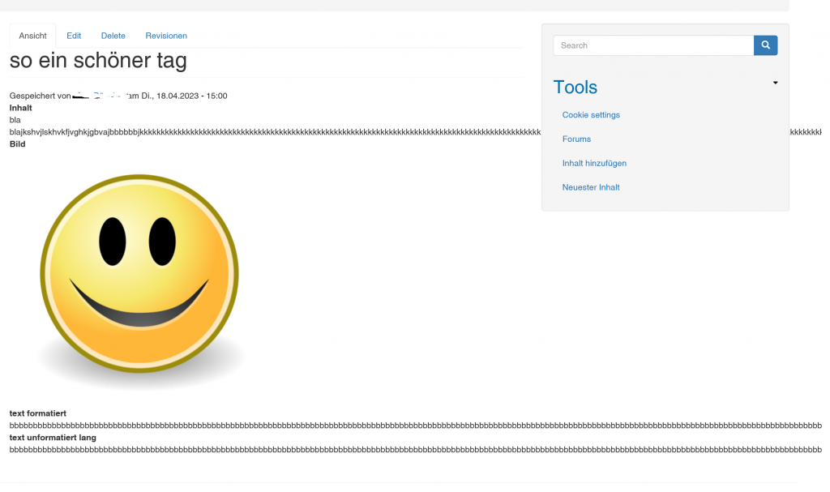
Task: Click the page title 'so ein schöner tag'
Action: pos(98,60)
